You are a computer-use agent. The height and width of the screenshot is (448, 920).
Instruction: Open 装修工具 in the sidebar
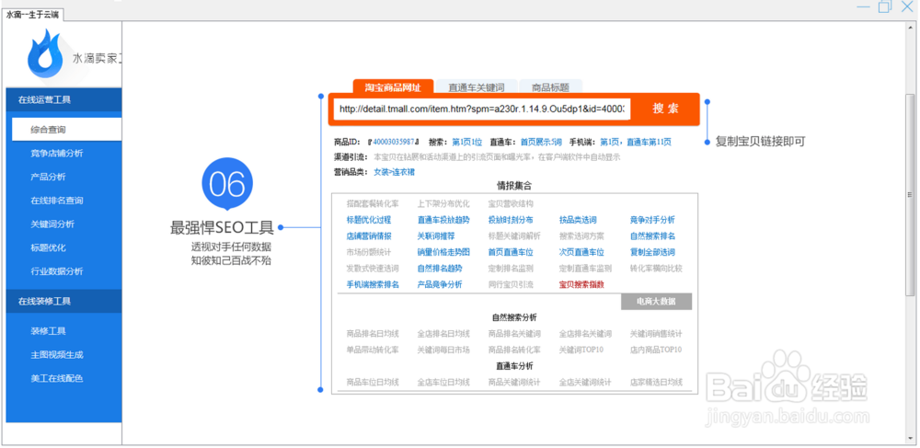48,331
